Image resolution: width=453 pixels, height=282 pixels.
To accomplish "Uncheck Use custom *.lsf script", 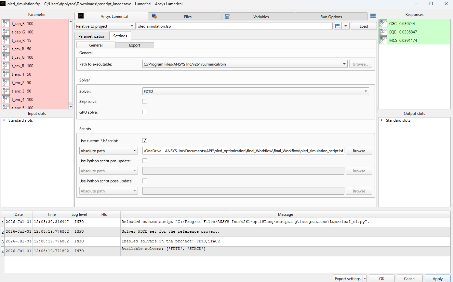I will tap(145, 141).
